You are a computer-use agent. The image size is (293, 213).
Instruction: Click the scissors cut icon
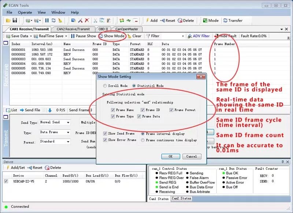point(96,20)
